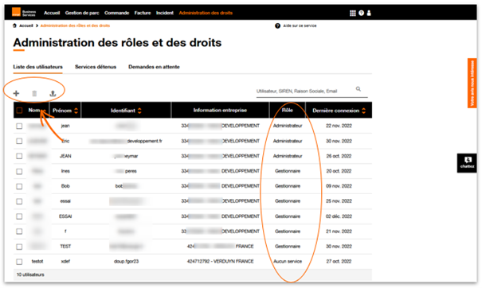This screenshot has width=482, height=288.
Task: Click the 'xdef' first-name cell
Action: coord(65,261)
